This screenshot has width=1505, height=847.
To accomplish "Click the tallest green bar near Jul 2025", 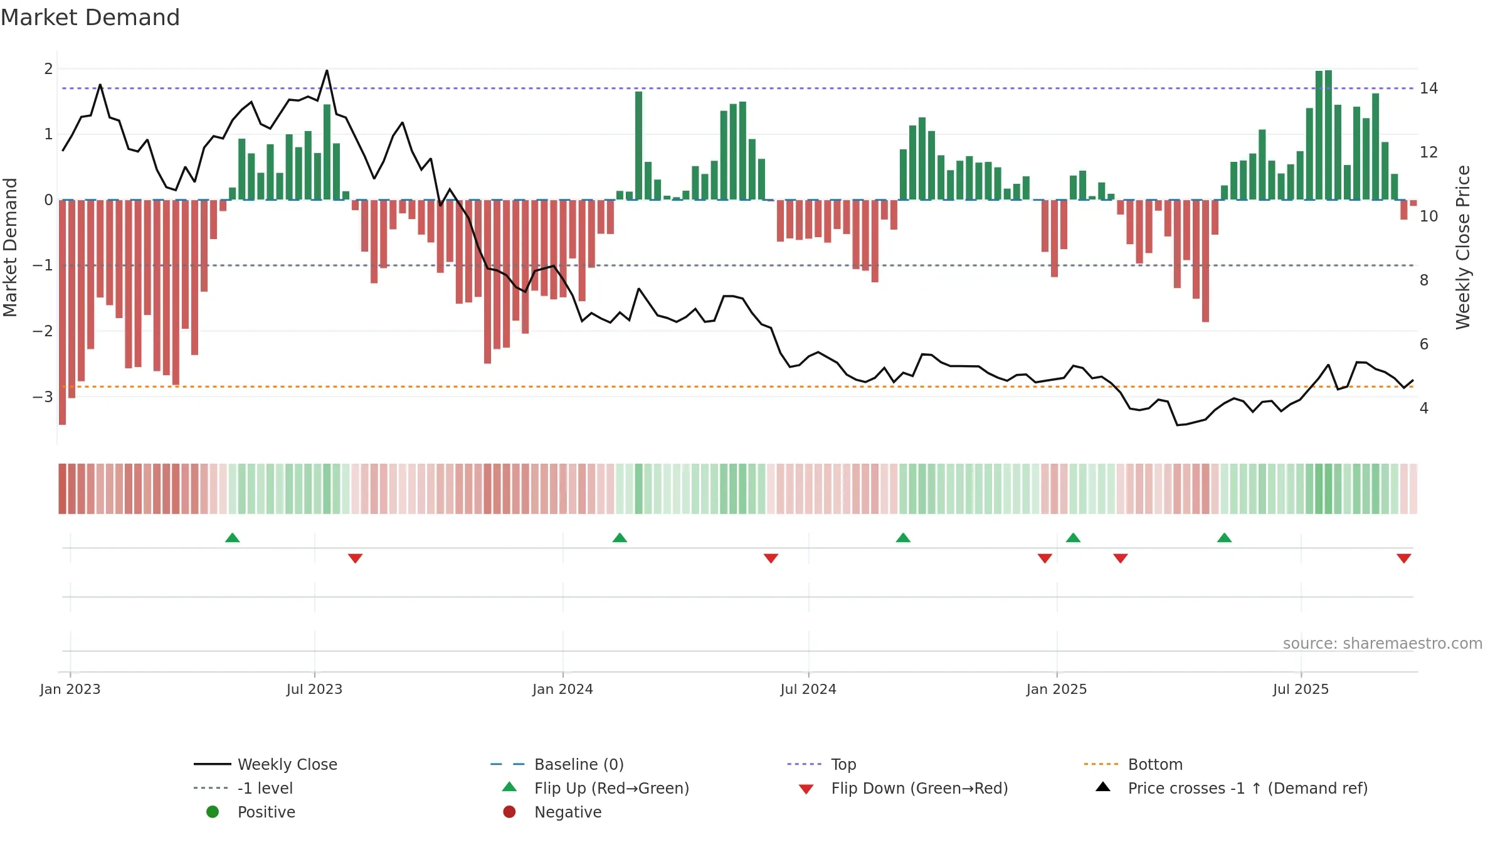I will click(1328, 135).
